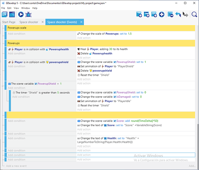Open the Project Manager icon
The height and width of the screenshot is (170, 199).
pyautogui.click(x=4, y=15)
